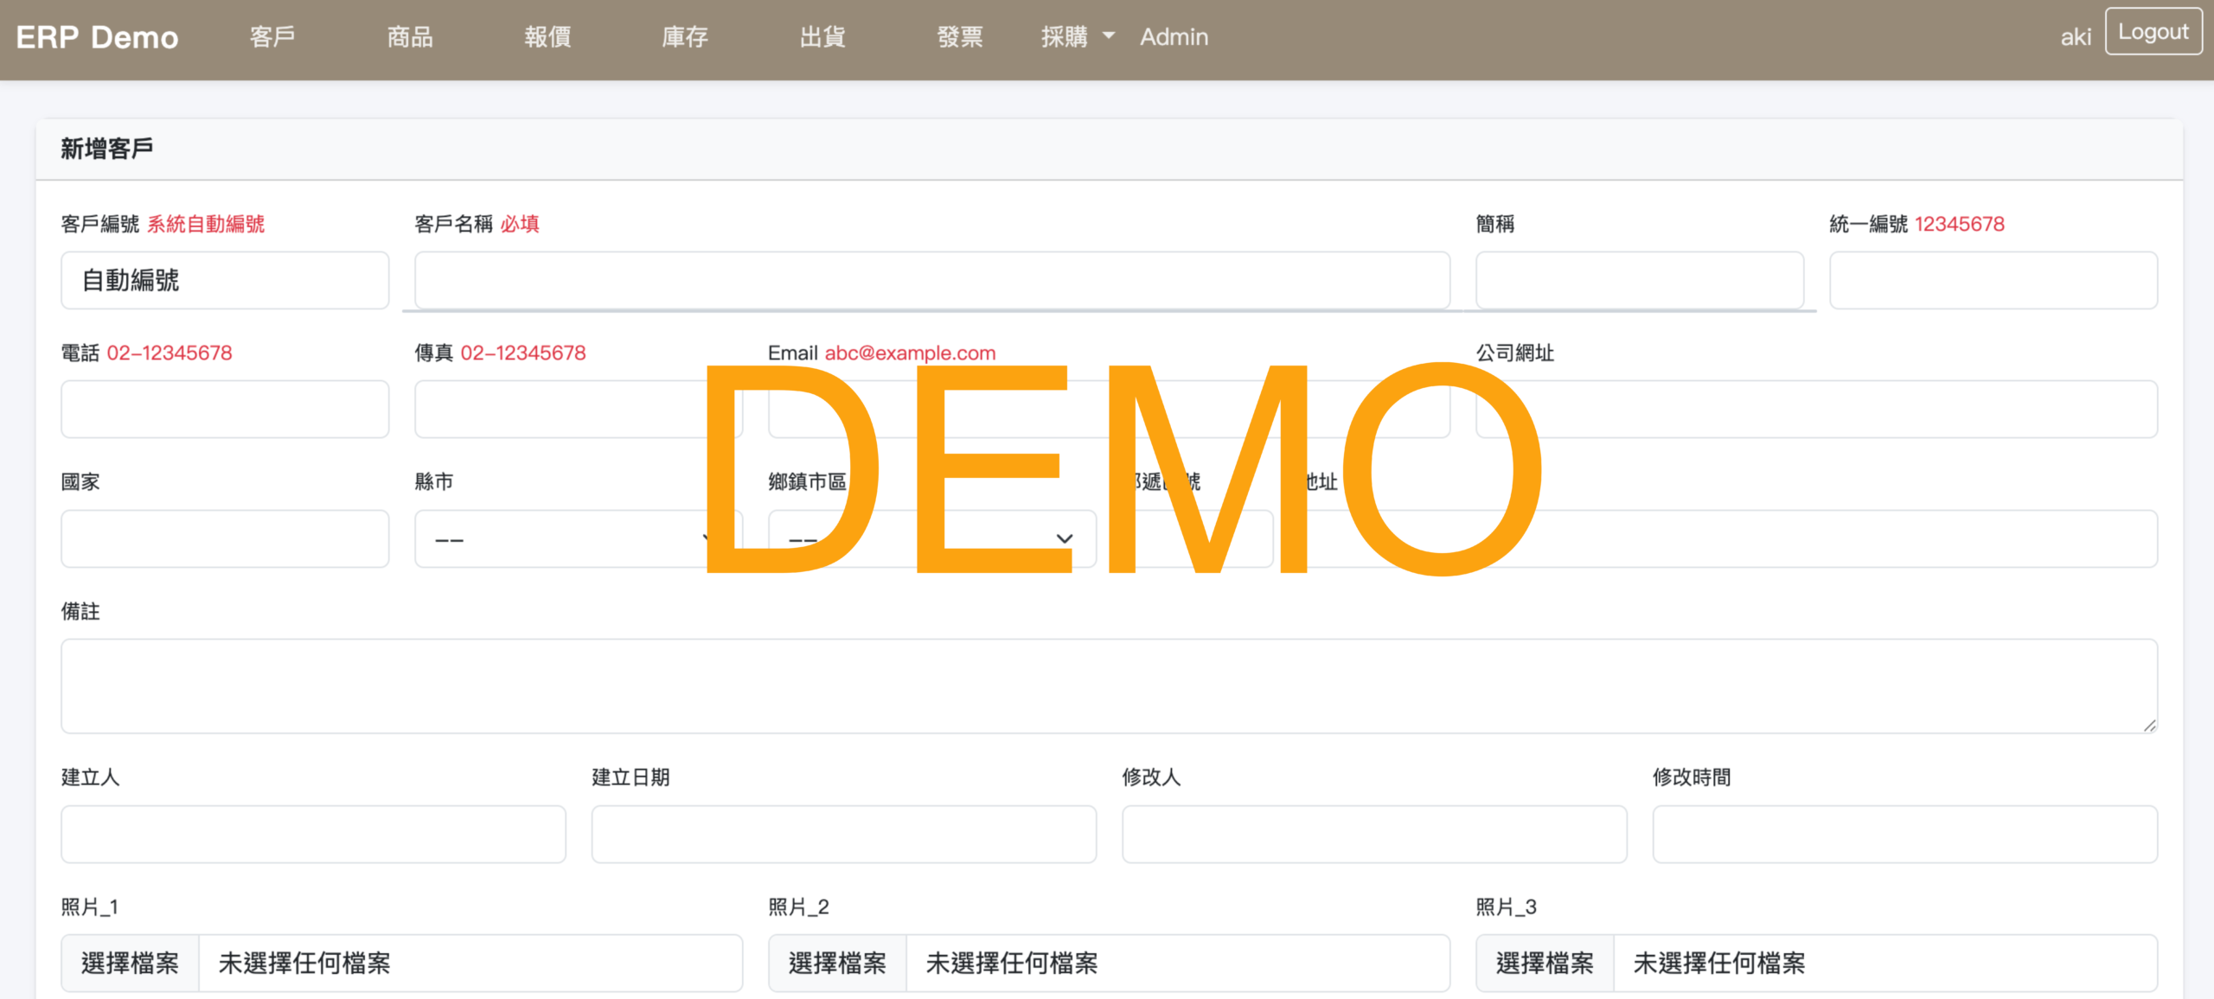
Task: Click the 修改人 input field
Action: coord(1374,834)
